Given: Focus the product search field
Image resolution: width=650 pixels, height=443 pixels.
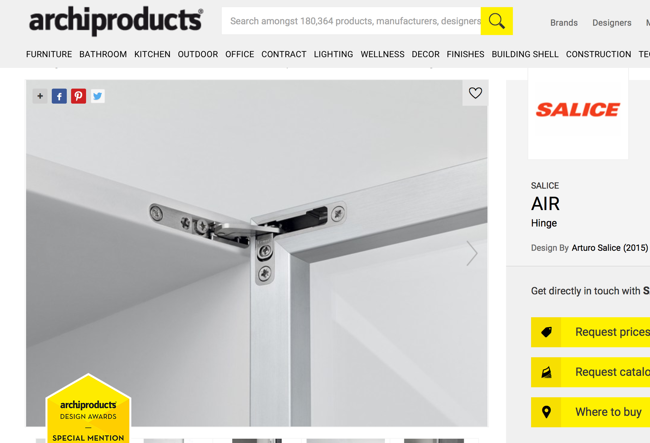Looking at the screenshot, I should tap(351, 21).
